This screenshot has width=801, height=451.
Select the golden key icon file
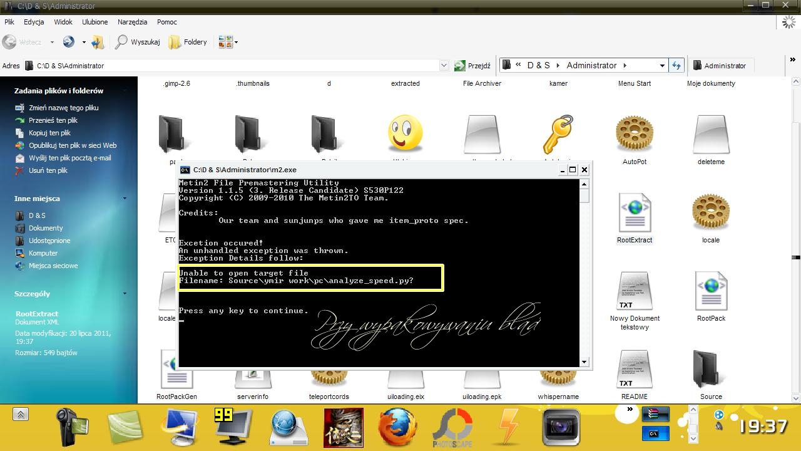click(558, 134)
